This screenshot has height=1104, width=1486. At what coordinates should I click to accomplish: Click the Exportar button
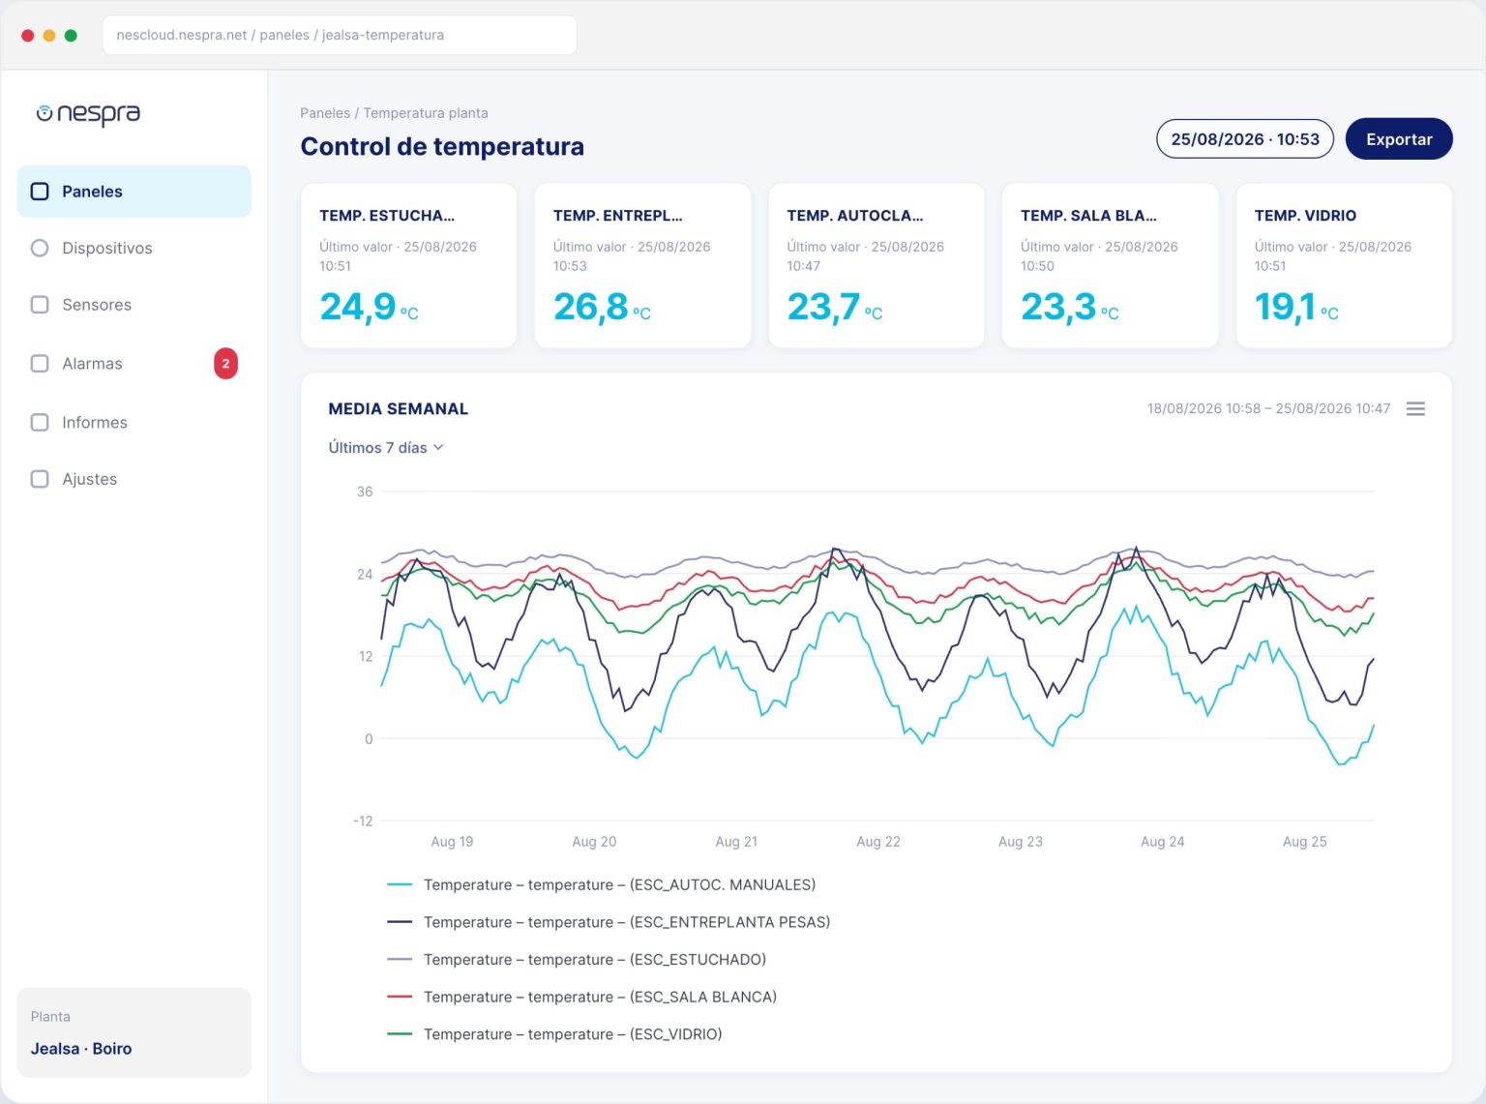pos(1399,139)
